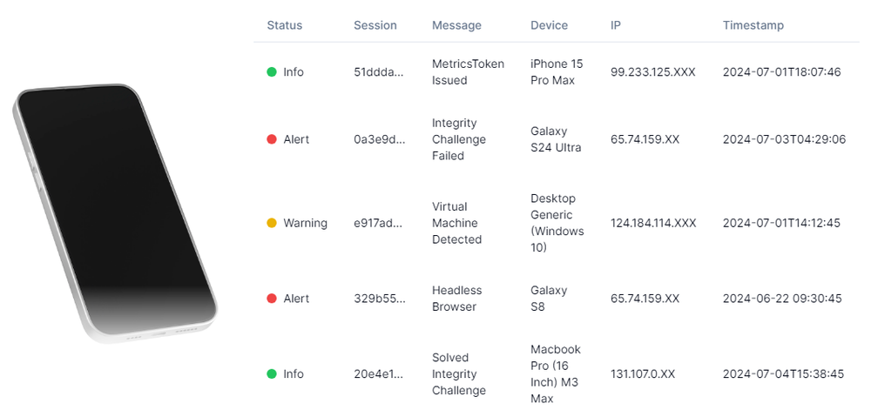Sort by the Session column header
This screenshot has width=871, height=417.
pos(375,25)
